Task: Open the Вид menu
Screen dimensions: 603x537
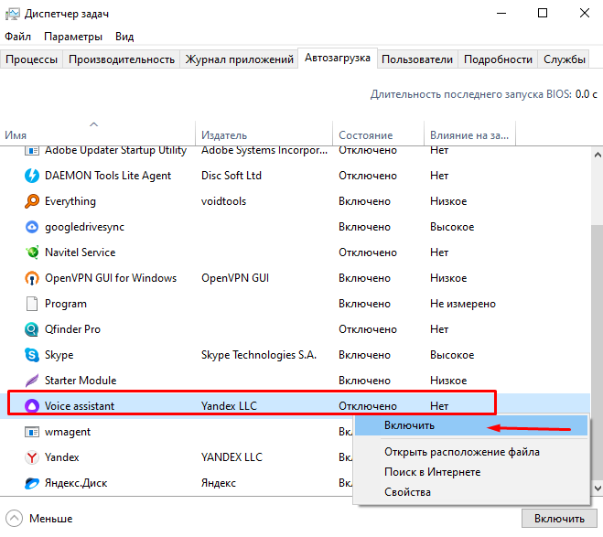Action: tap(124, 37)
